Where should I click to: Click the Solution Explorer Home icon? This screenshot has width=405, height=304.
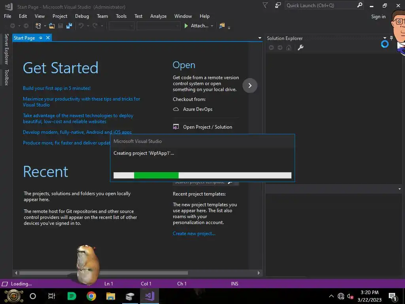click(289, 47)
